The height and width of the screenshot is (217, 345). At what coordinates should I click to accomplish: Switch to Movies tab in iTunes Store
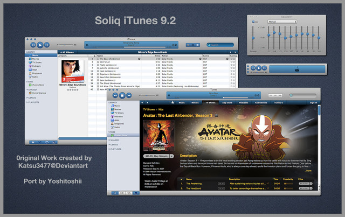click(195, 103)
